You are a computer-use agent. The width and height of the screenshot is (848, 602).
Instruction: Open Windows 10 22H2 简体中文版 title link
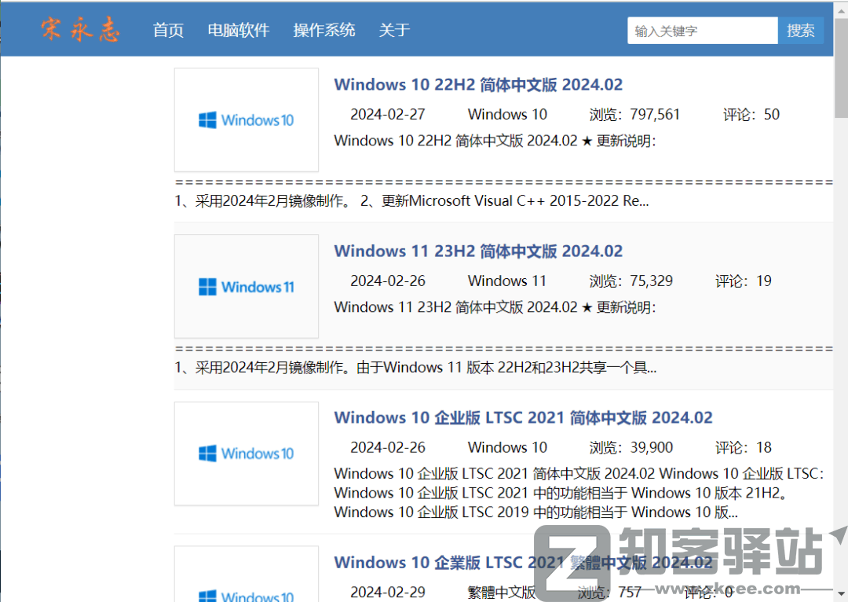tap(477, 85)
